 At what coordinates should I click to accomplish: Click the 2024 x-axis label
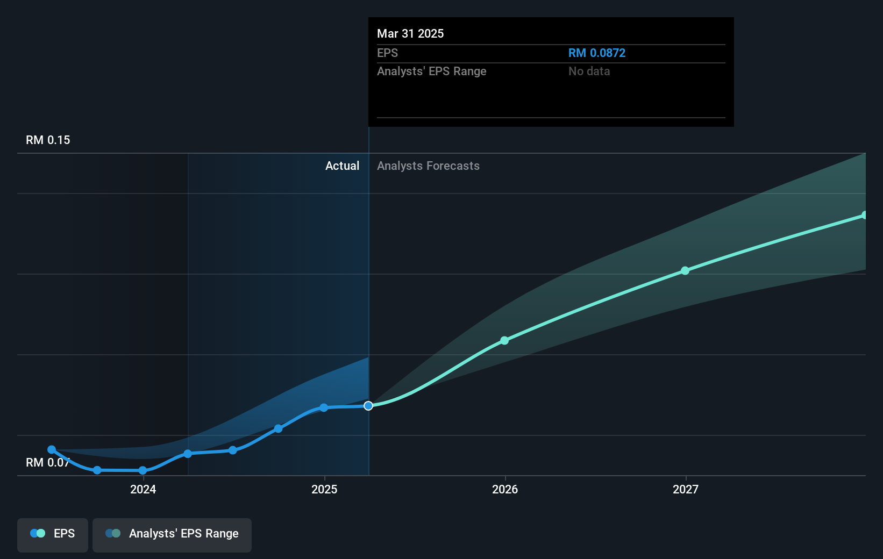(143, 489)
